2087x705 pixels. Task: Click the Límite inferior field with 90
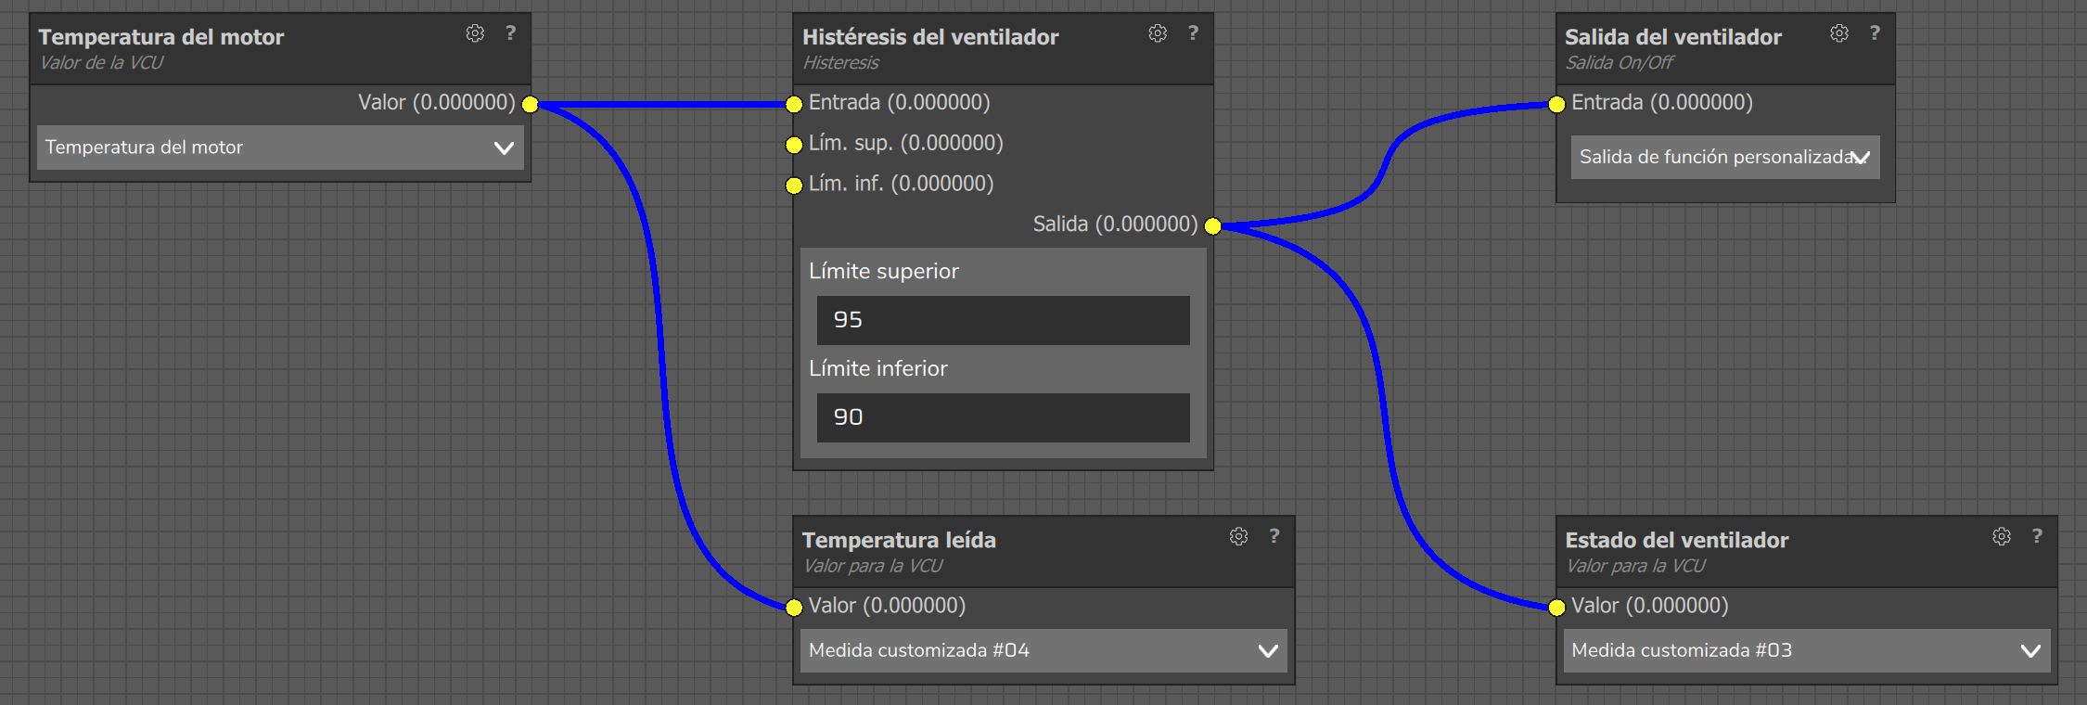click(x=1004, y=417)
